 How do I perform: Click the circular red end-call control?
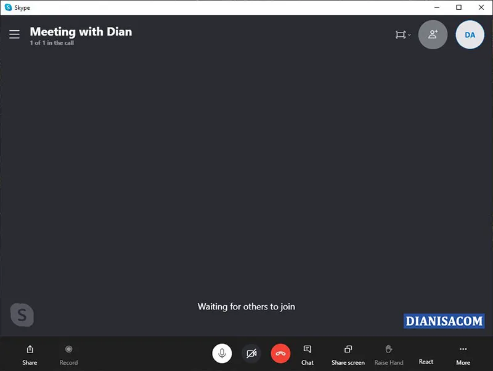[x=280, y=353]
